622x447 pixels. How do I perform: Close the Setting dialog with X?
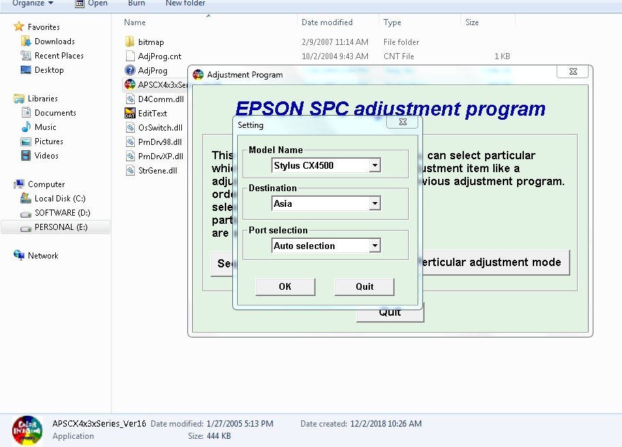[403, 122]
